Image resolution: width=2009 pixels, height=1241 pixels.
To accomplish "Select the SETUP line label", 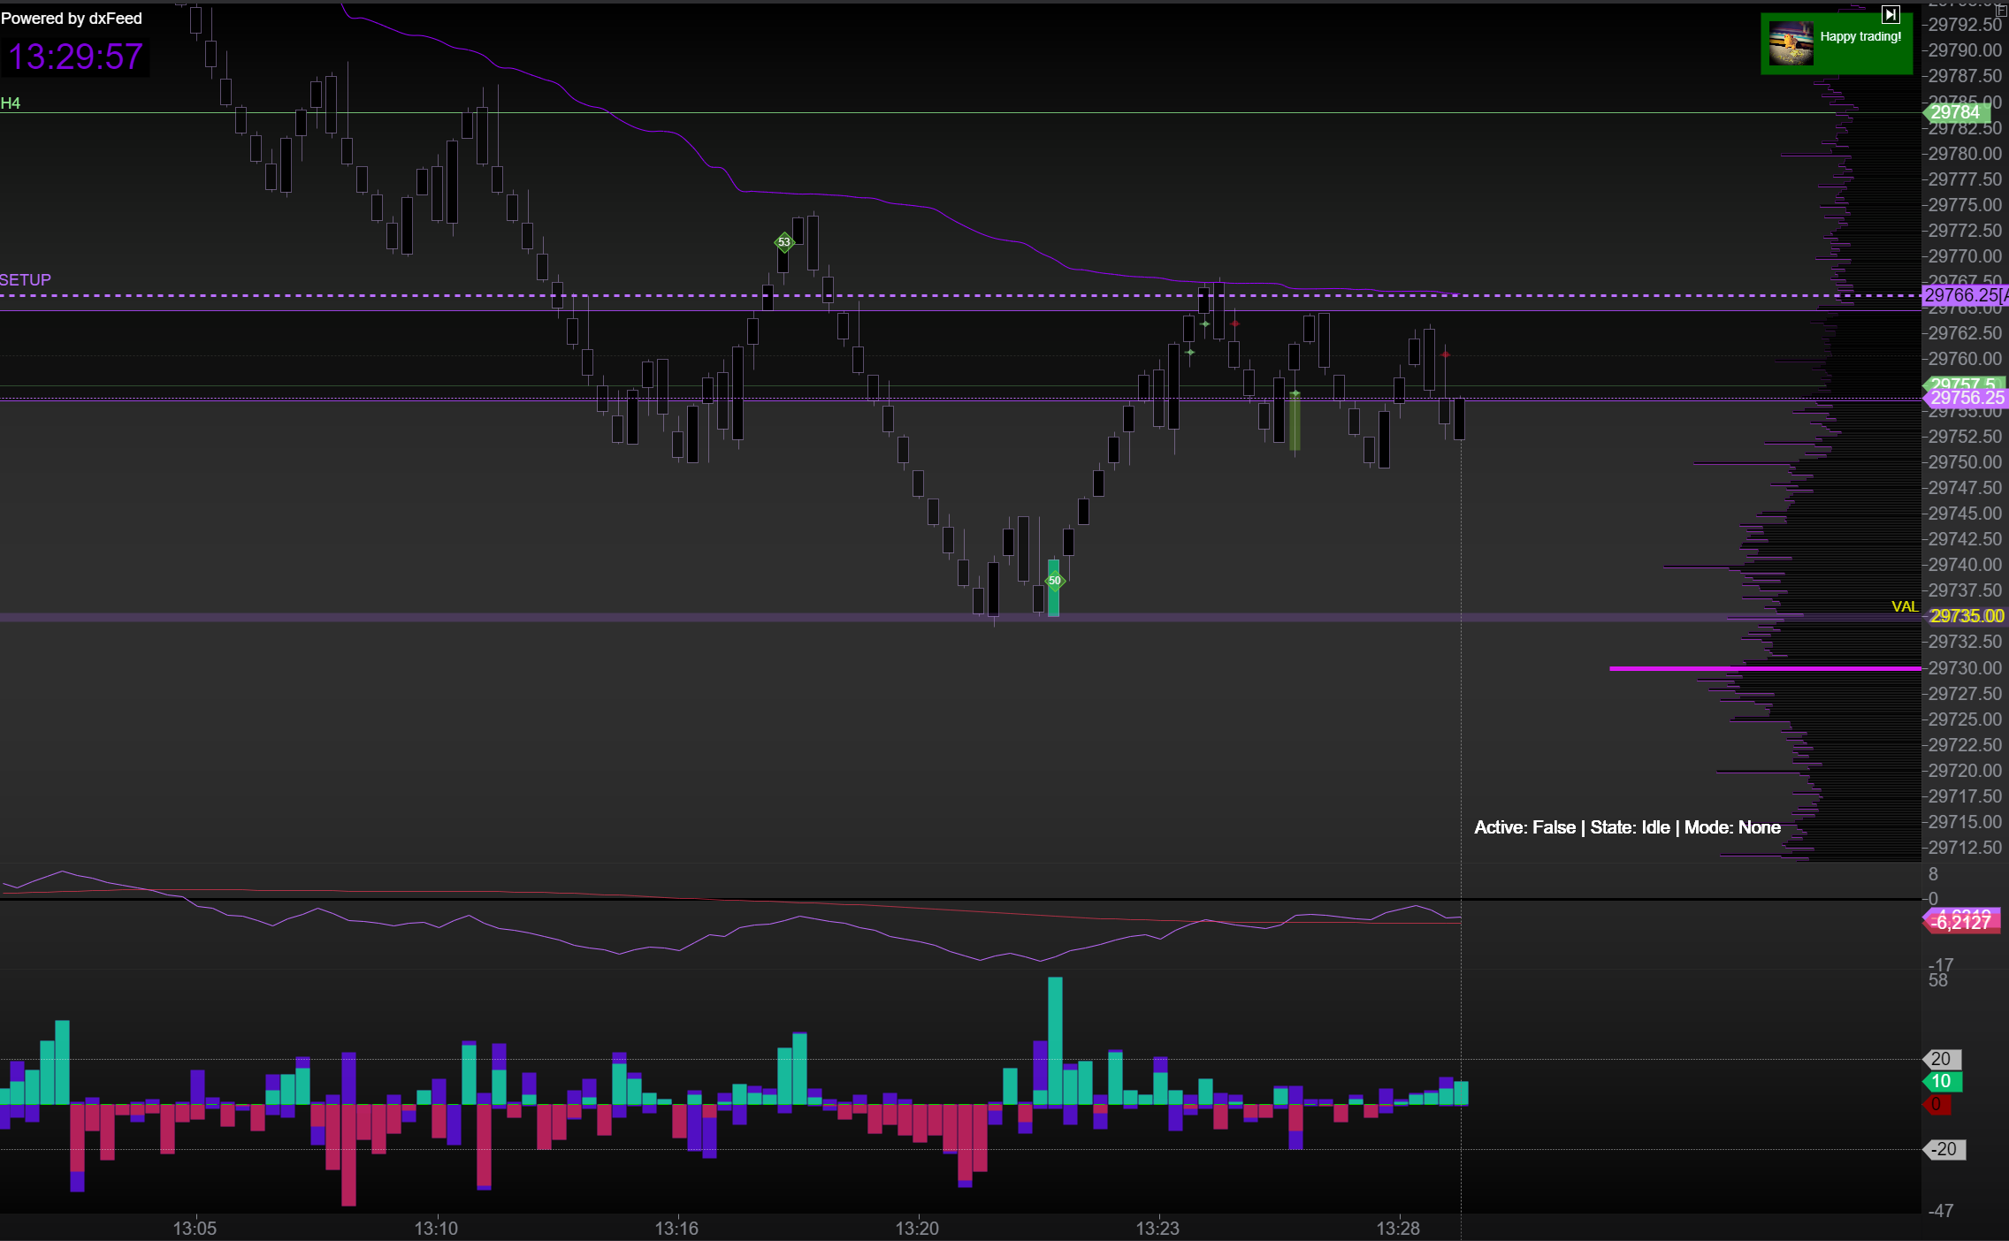I will pos(26,280).
